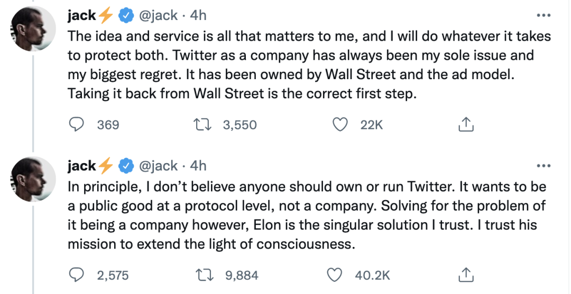
Task: Like the tweet showing 22K likes
Action: click(x=339, y=125)
